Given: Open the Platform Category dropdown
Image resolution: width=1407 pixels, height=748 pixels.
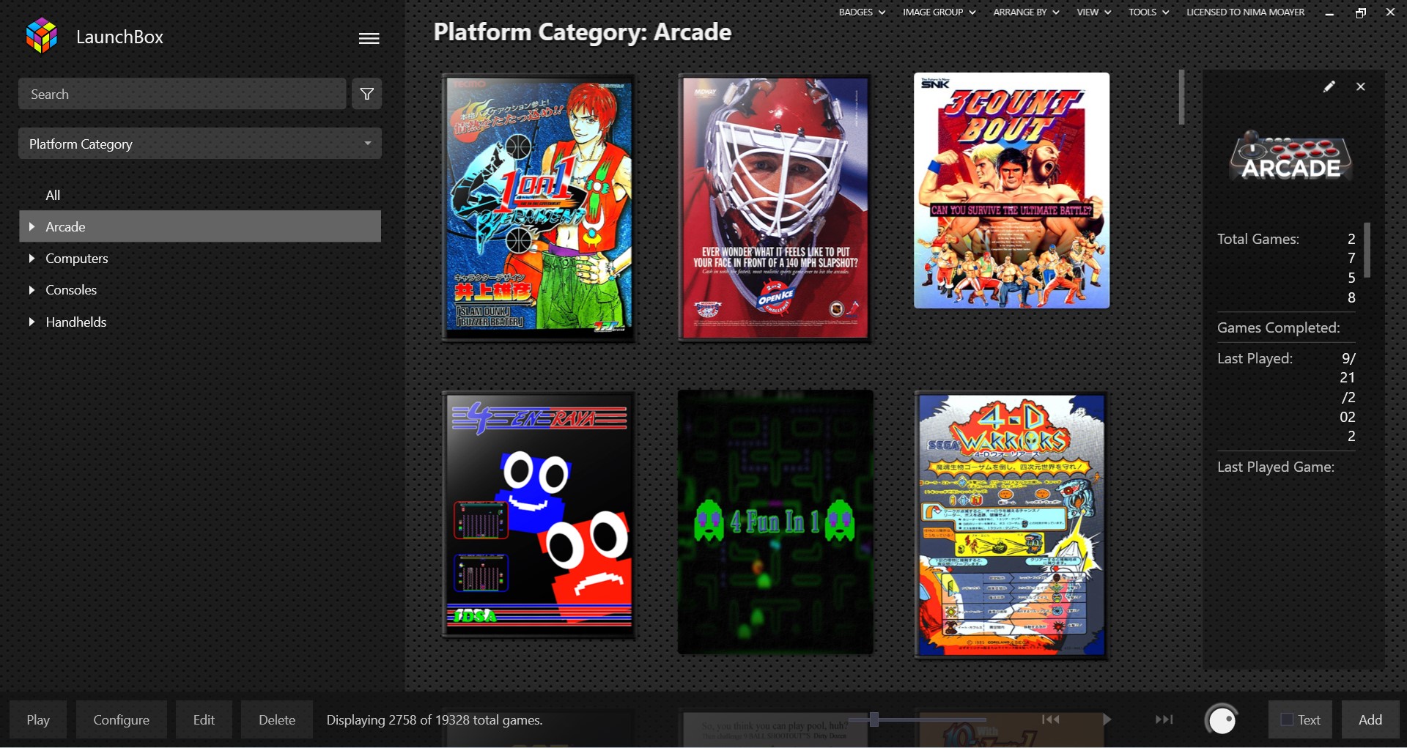Looking at the screenshot, I should pos(200,144).
